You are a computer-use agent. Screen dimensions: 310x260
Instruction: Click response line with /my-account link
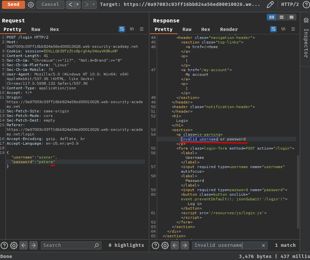(x=206, y=70)
